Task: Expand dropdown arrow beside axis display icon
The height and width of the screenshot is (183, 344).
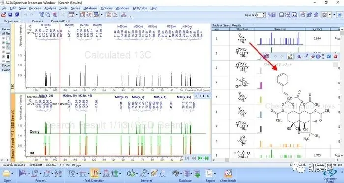Action: pos(77,15)
